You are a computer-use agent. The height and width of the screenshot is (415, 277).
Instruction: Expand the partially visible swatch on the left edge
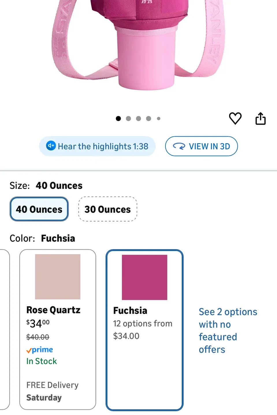click(x=4, y=330)
